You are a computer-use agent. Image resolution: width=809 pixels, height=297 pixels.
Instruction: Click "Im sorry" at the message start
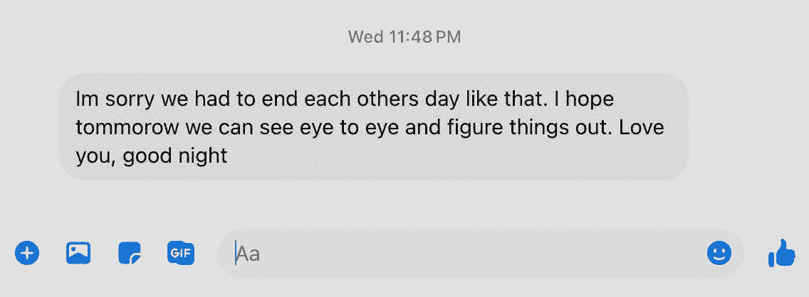[115, 99]
